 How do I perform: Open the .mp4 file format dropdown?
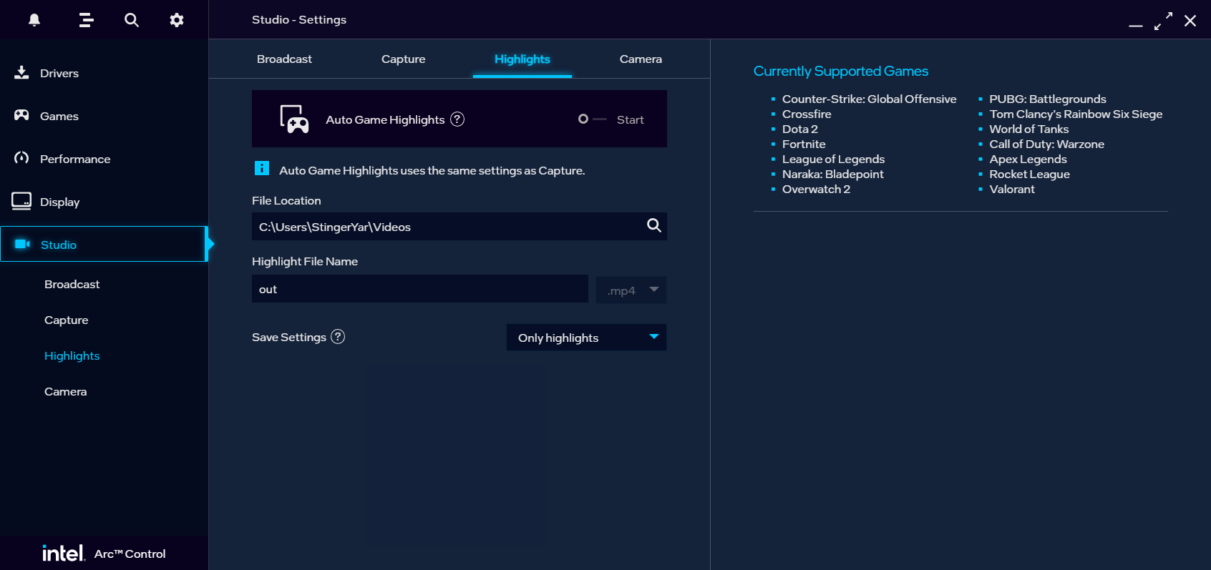pos(631,290)
